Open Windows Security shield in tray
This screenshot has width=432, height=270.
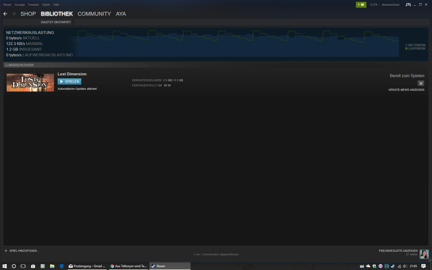pyautogui.click(x=374, y=266)
